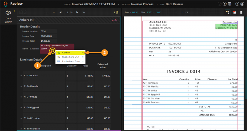Click the row handle for A1-74# Eggshell

[x=21, y=108]
